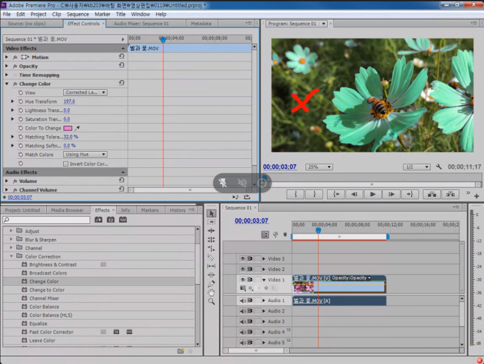Hide the Video 3 track with eye icon
484x364 pixels.
tap(243, 259)
